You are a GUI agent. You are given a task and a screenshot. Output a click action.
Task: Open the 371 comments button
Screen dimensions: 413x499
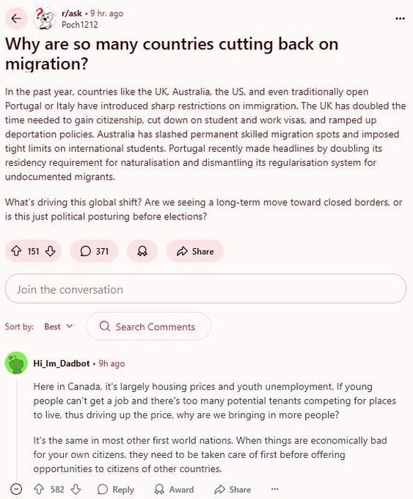pyautogui.click(x=94, y=251)
